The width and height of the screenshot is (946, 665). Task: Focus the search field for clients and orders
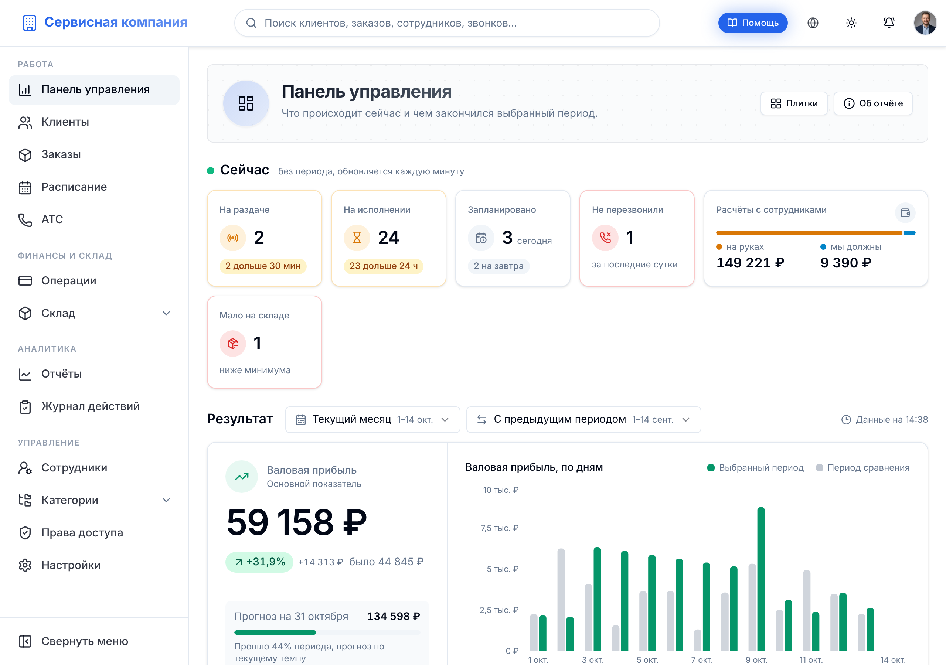(447, 23)
